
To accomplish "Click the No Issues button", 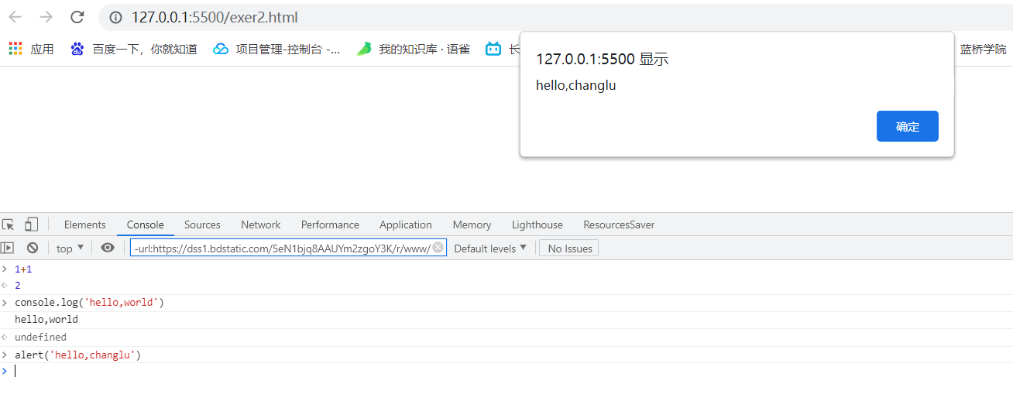I will [570, 248].
